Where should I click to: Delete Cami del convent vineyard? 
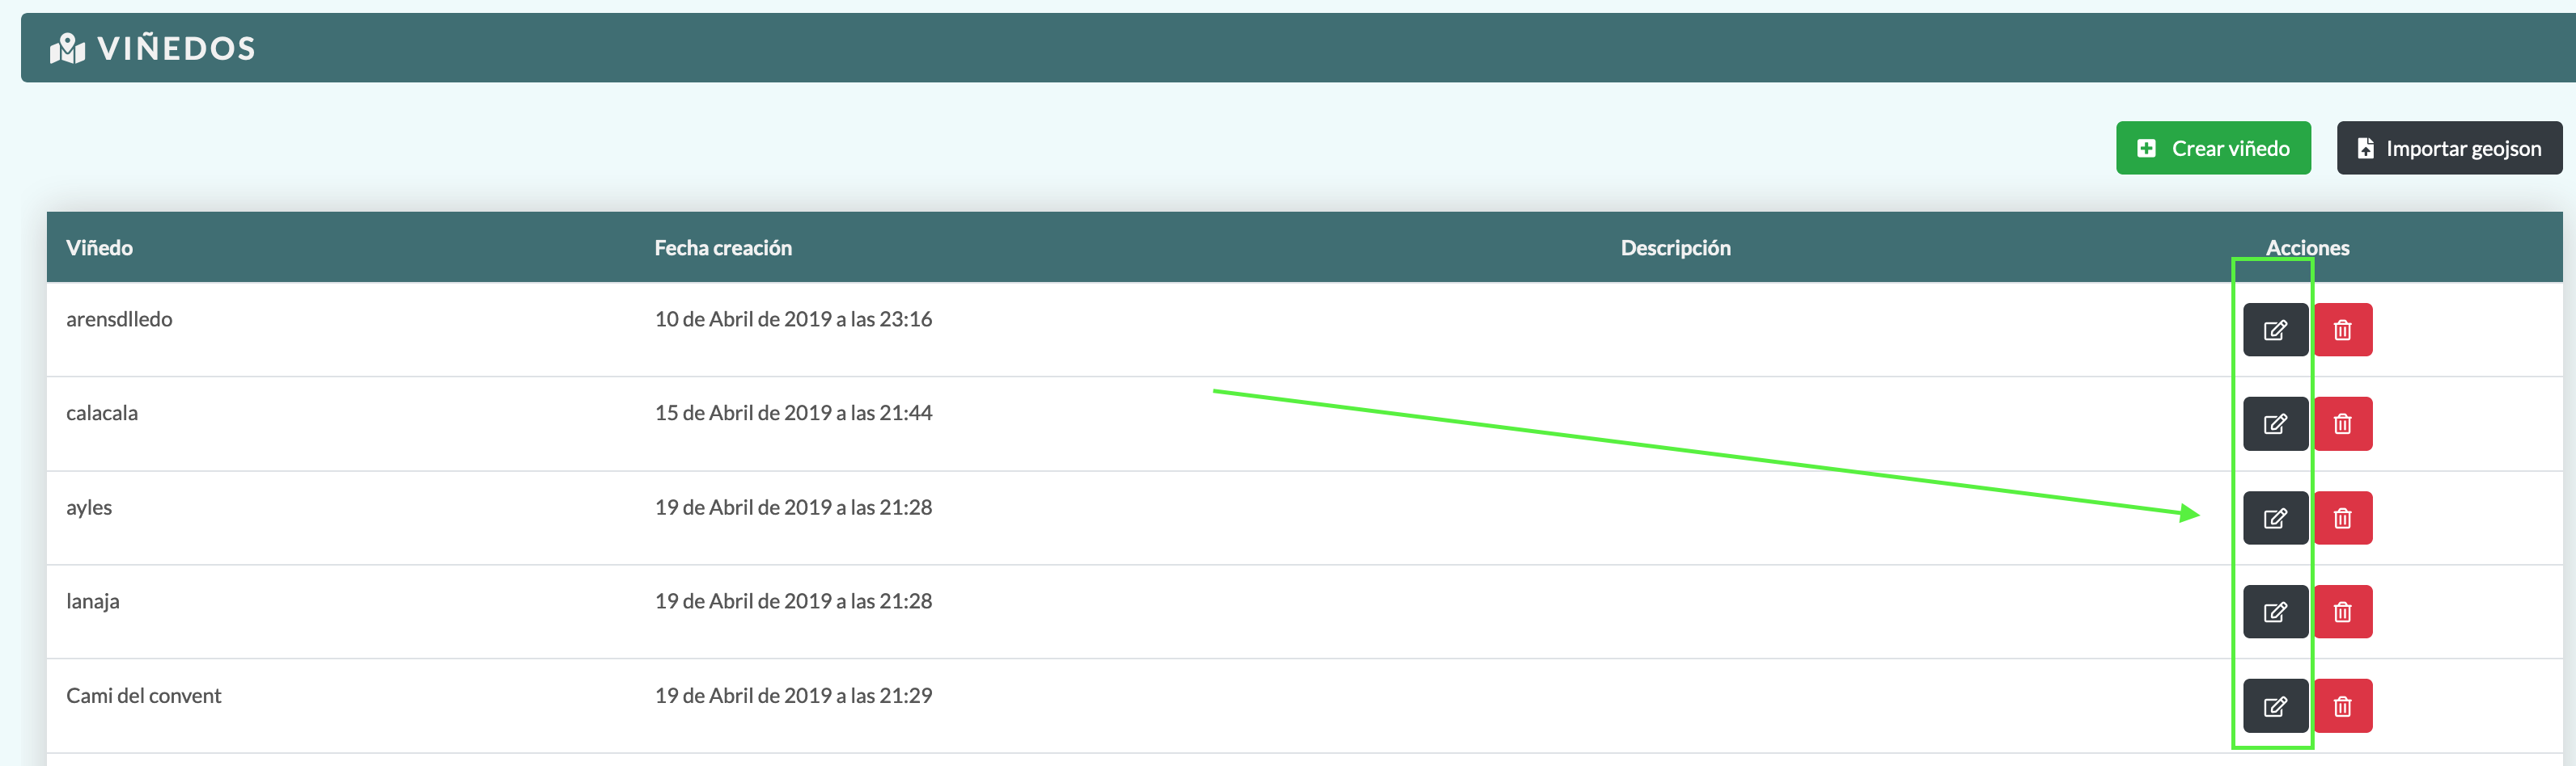[2342, 706]
